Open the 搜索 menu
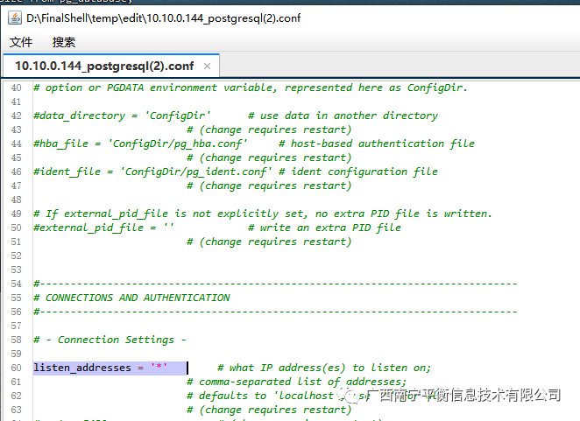580x421 pixels. pyautogui.click(x=64, y=42)
